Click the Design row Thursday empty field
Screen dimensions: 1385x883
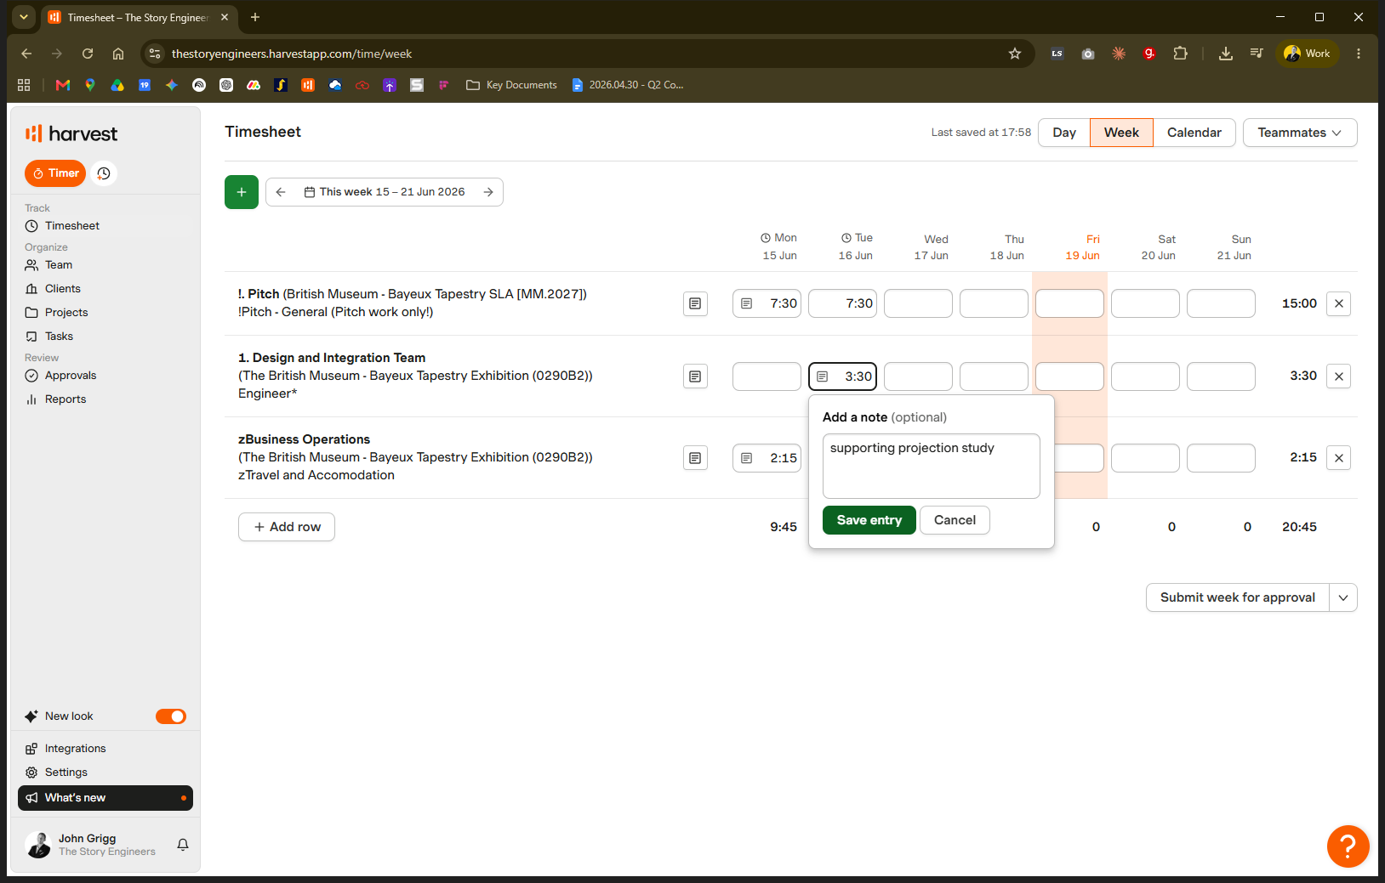pyautogui.click(x=994, y=376)
